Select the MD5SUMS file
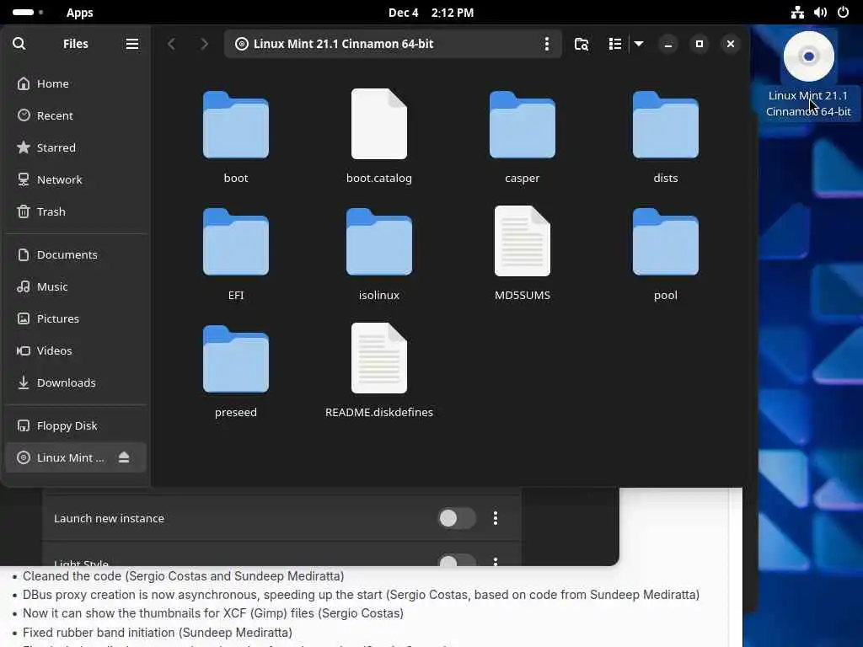The image size is (863, 647). 523,254
